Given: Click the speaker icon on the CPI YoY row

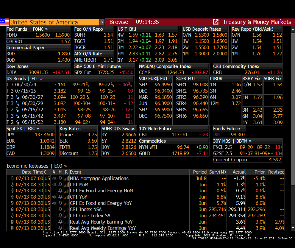Looking at the screenshot, I should pos(54,197).
